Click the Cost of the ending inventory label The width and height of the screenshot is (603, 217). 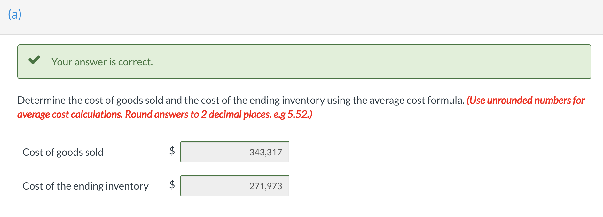(x=85, y=186)
